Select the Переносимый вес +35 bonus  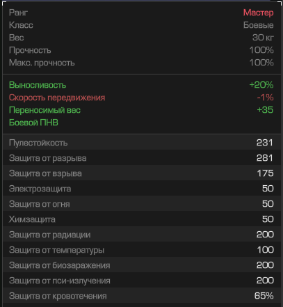(141, 110)
